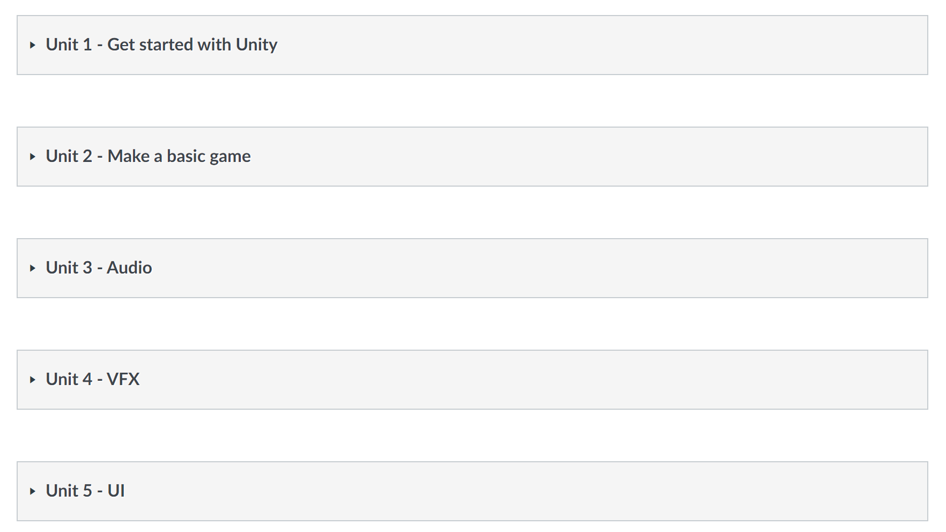Open the Unit 5 - UI arrow icon
Viewport: 946px width, 532px height.
(x=33, y=491)
